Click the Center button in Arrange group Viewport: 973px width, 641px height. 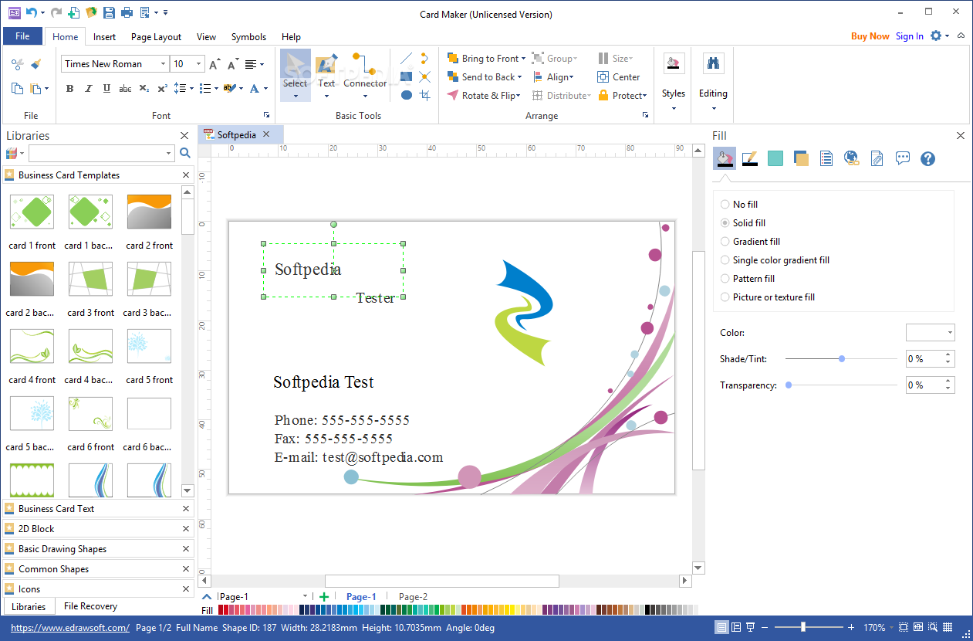618,77
